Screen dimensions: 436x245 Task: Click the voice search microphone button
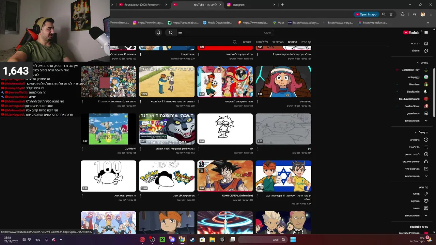(x=158, y=33)
